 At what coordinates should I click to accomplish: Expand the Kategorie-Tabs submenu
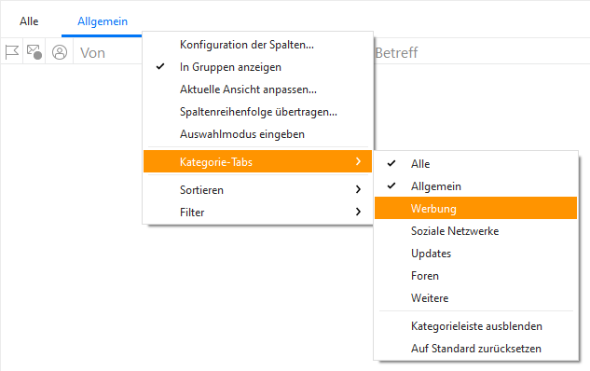(x=258, y=162)
